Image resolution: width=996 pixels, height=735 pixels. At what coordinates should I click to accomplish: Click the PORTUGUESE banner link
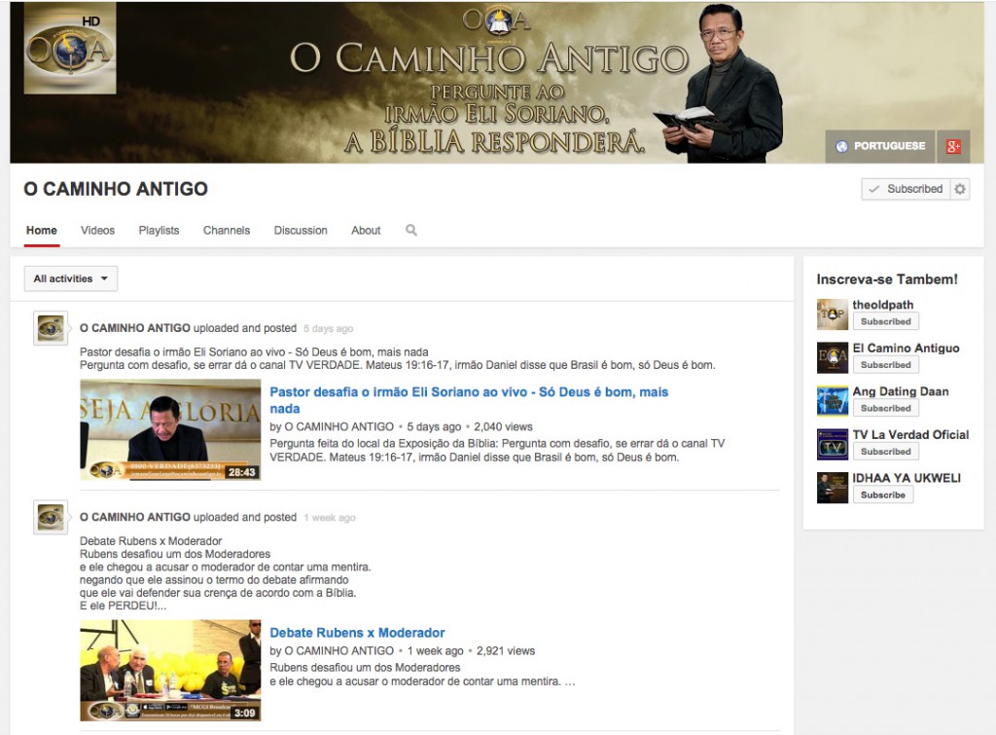880,146
